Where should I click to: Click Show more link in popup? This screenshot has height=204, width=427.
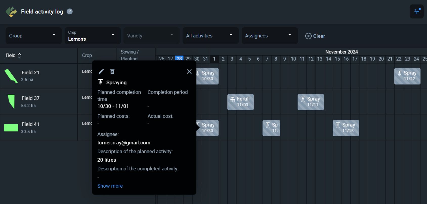(110, 186)
